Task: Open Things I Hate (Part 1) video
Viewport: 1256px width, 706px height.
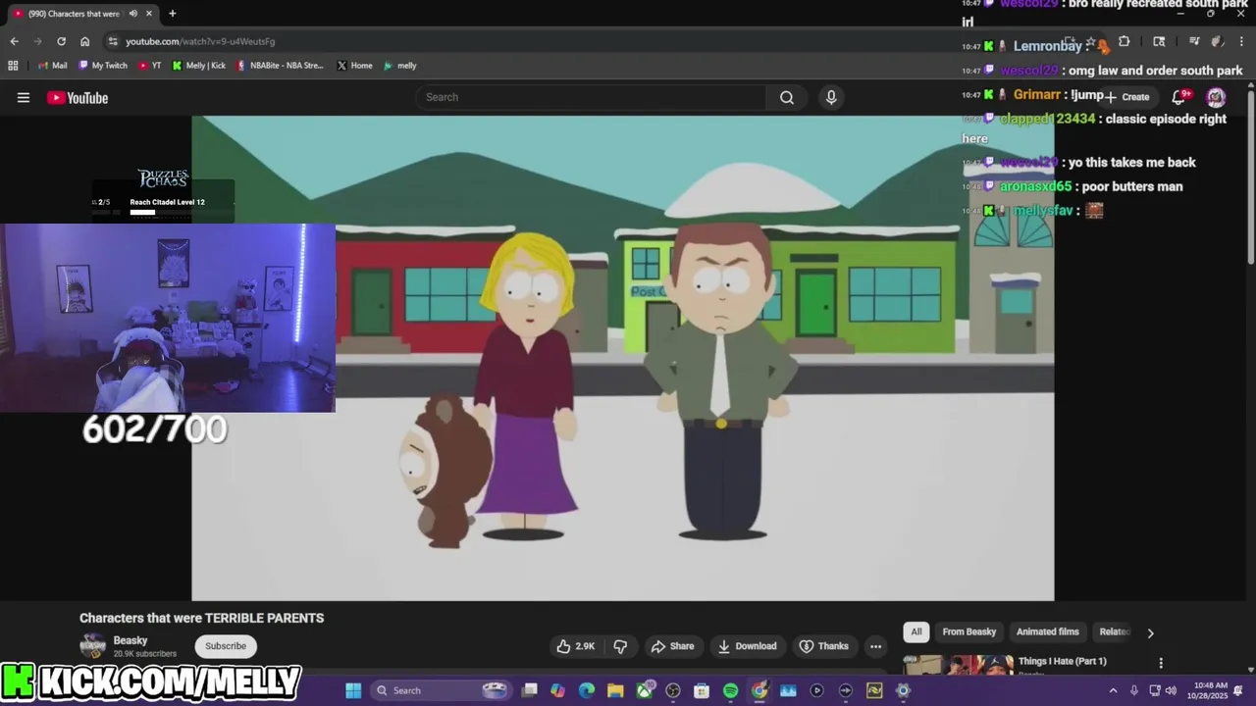Action: point(1062,661)
